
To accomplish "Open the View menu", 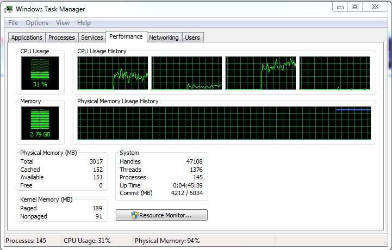I will coord(63,23).
